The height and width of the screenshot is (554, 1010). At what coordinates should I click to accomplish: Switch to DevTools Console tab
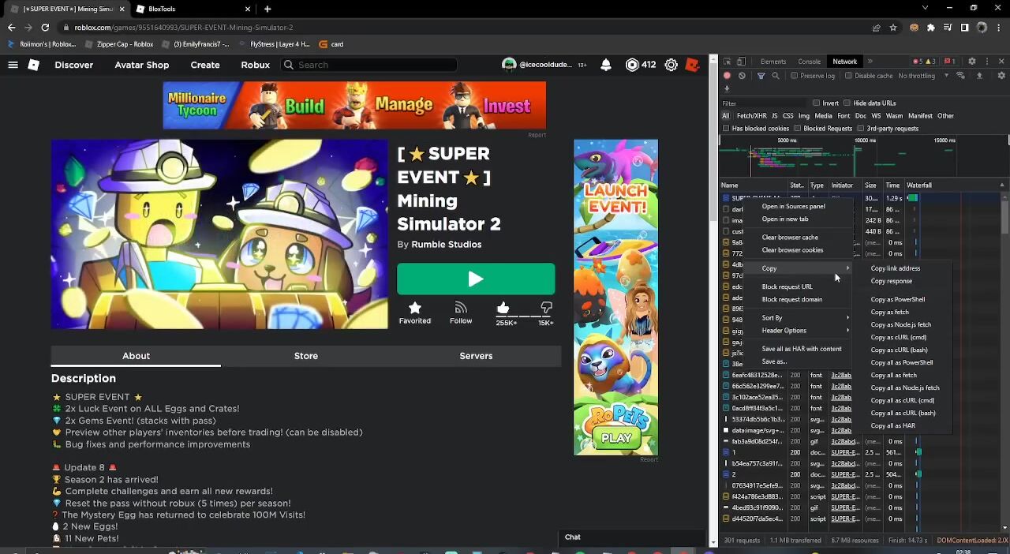[x=809, y=61]
